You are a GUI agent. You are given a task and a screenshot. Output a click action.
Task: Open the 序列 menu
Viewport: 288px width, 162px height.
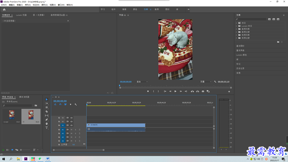coord(28,5)
